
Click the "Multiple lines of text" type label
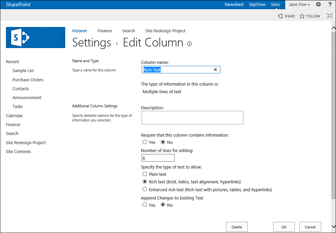coord(162,92)
